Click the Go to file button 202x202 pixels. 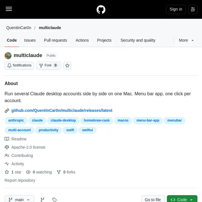[153, 199]
